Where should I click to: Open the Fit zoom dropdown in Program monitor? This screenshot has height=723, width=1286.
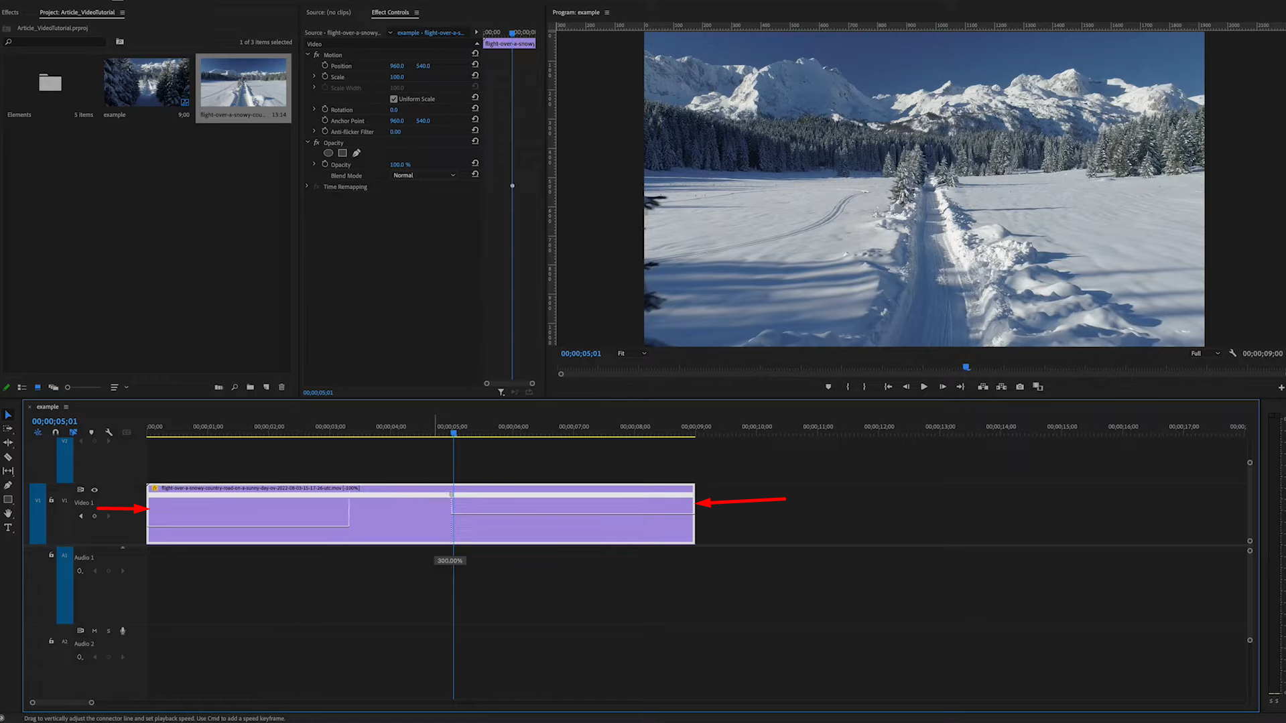[631, 353]
